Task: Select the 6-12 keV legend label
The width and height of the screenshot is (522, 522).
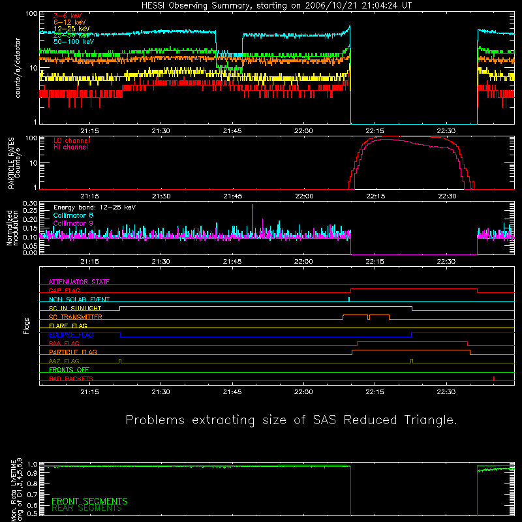Action: coord(69,22)
